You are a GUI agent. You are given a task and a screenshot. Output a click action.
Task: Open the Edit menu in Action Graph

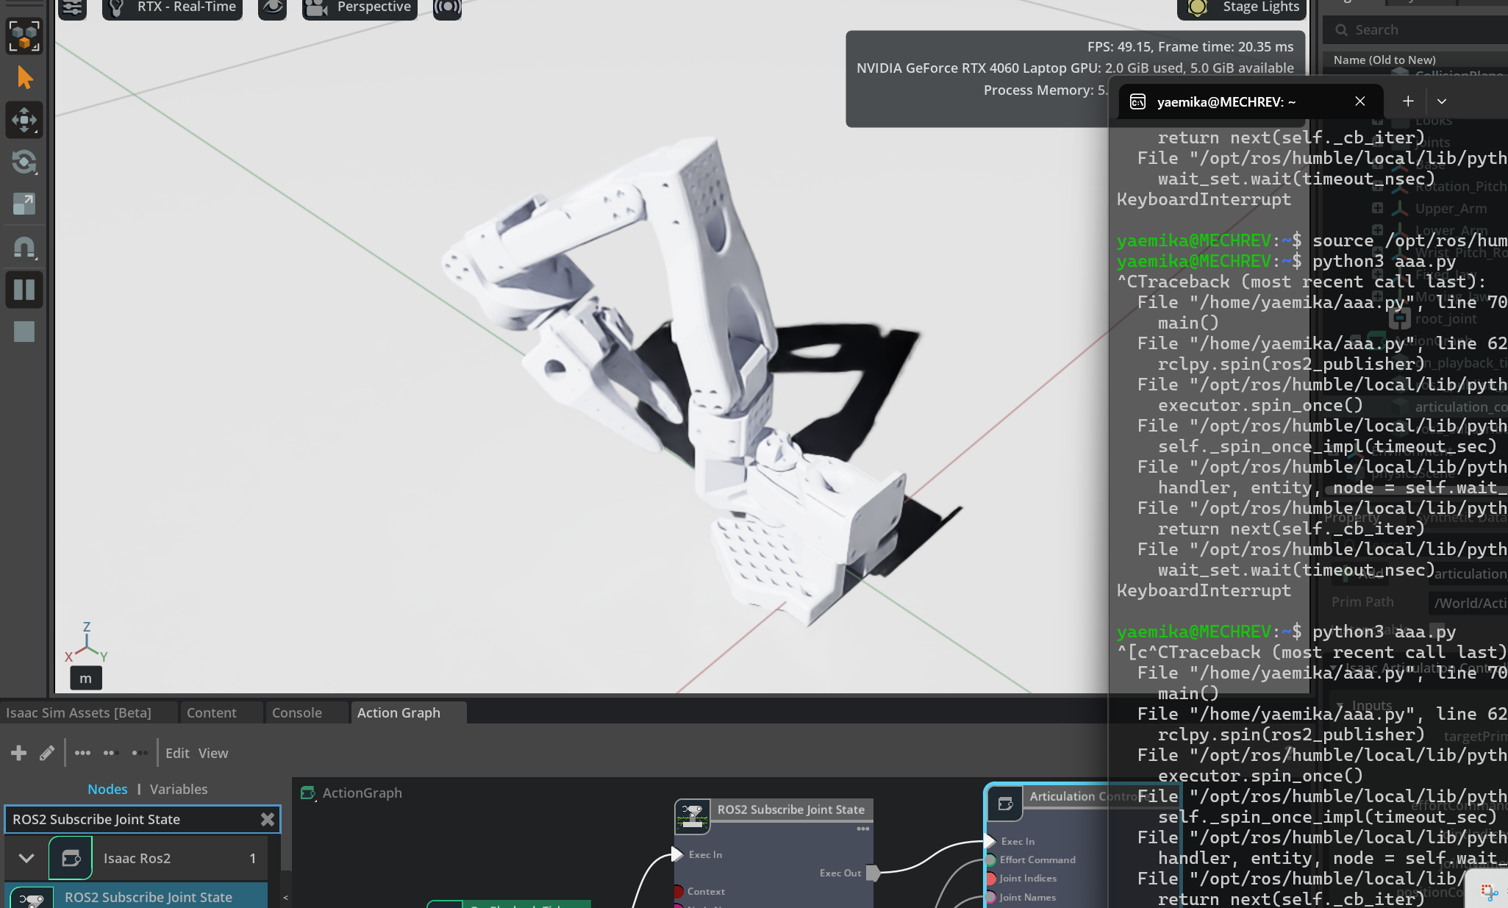177,753
